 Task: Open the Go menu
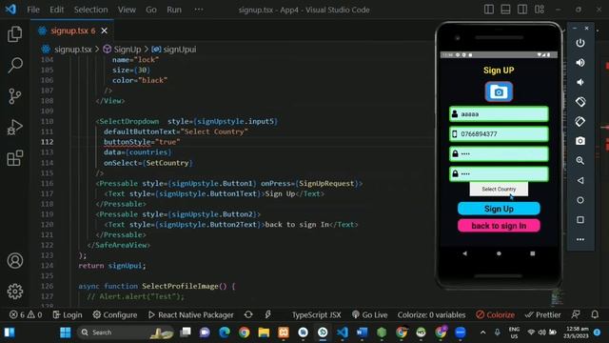click(x=151, y=10)
